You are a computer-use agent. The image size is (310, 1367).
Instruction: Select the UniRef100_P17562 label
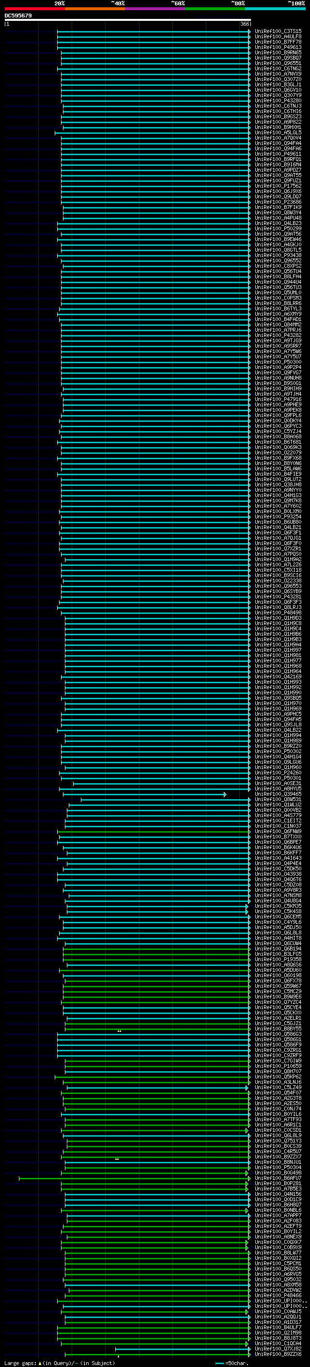(x=278, y=186)
